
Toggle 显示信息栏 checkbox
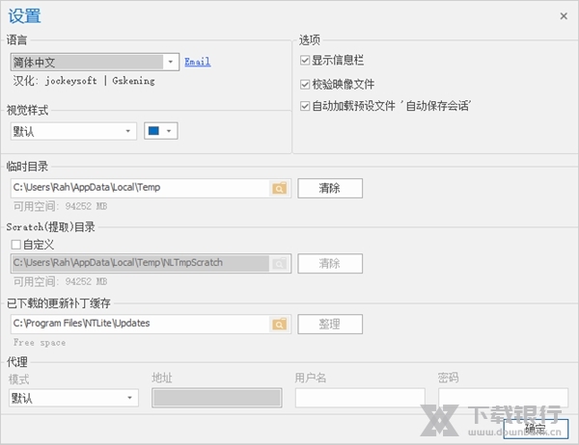coord(305,60)
